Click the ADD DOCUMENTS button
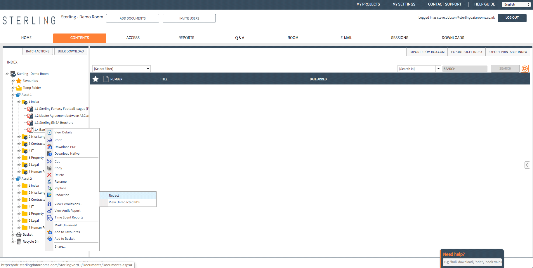Image resolution: width=533 pixels, height=268 pixels. [x=133, y=18]
